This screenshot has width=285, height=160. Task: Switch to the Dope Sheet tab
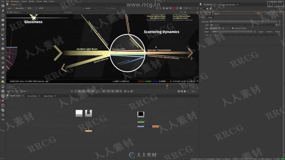tap(48, 96)
